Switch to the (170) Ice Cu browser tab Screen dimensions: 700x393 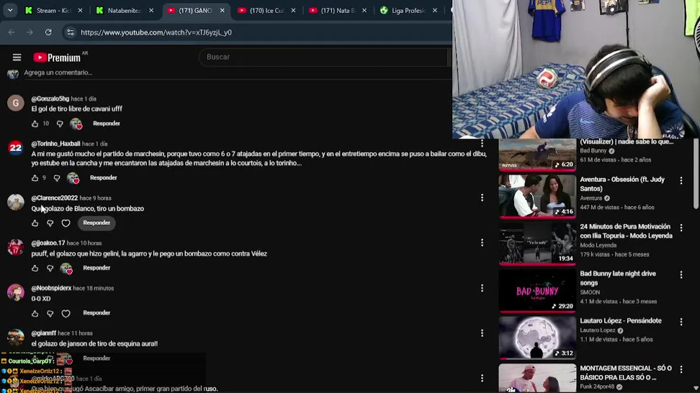(265, 10)
